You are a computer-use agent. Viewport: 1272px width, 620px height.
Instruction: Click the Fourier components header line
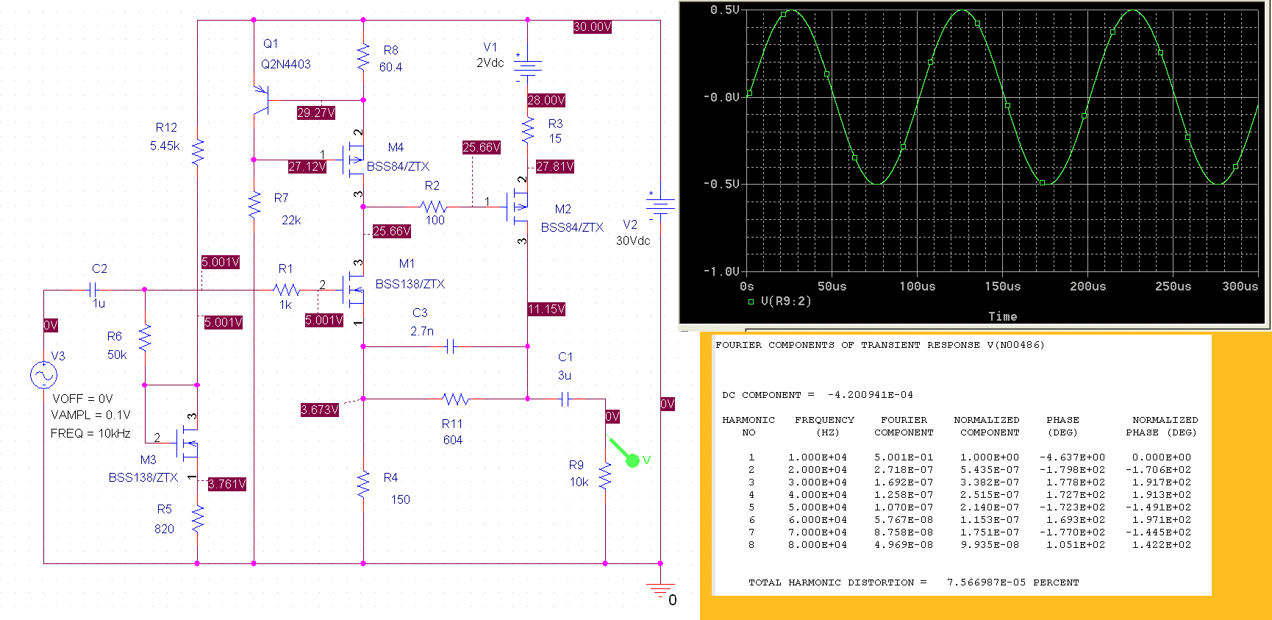[x=879, y=344]
